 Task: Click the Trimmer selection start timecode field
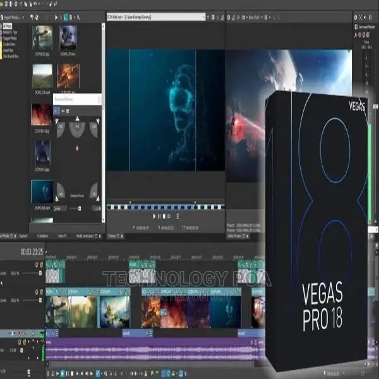pos(141,227)
